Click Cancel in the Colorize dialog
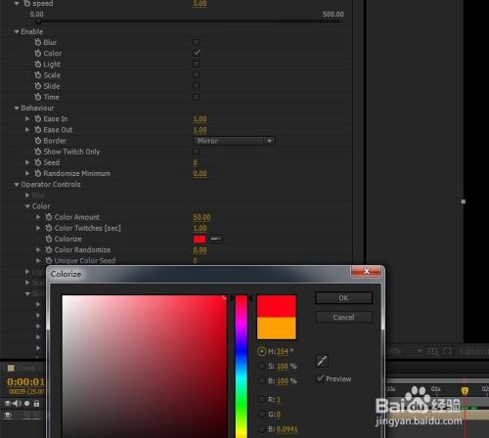489x438 pixels. [x=343, y=317]
